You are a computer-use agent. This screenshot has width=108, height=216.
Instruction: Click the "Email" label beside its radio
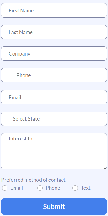(17, 188)
